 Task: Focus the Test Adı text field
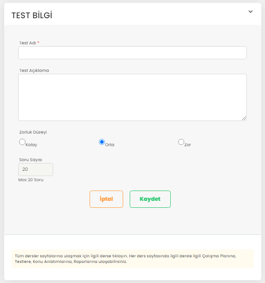pos(132,53)
